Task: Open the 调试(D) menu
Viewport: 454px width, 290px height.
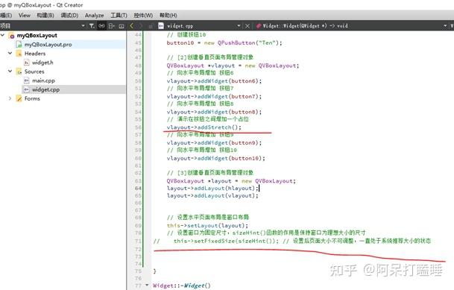Action: [x=69, y=15]
